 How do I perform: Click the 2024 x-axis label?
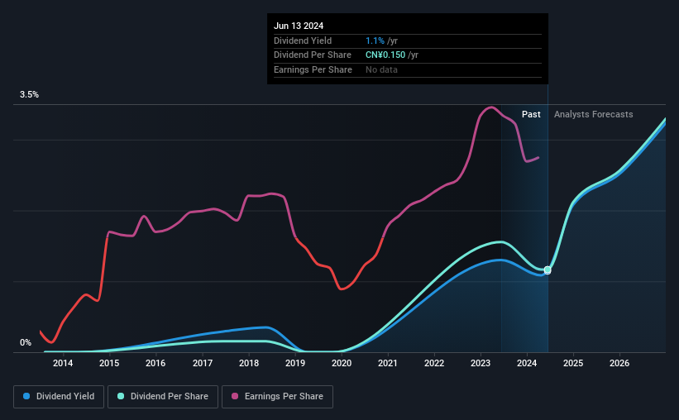527,363
